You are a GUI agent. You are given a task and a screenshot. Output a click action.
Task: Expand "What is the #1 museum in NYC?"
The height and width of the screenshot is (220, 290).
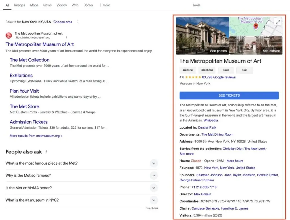(x=153, y=200)
